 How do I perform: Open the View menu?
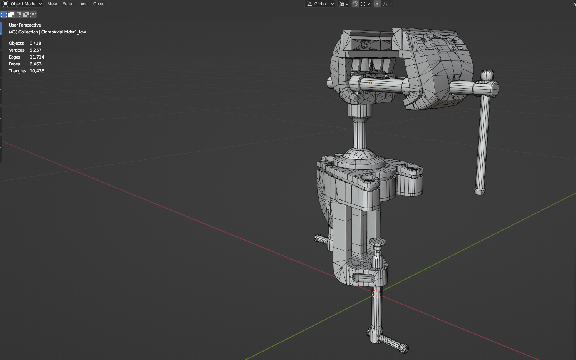pyautogui.click(x=52, y=4)
